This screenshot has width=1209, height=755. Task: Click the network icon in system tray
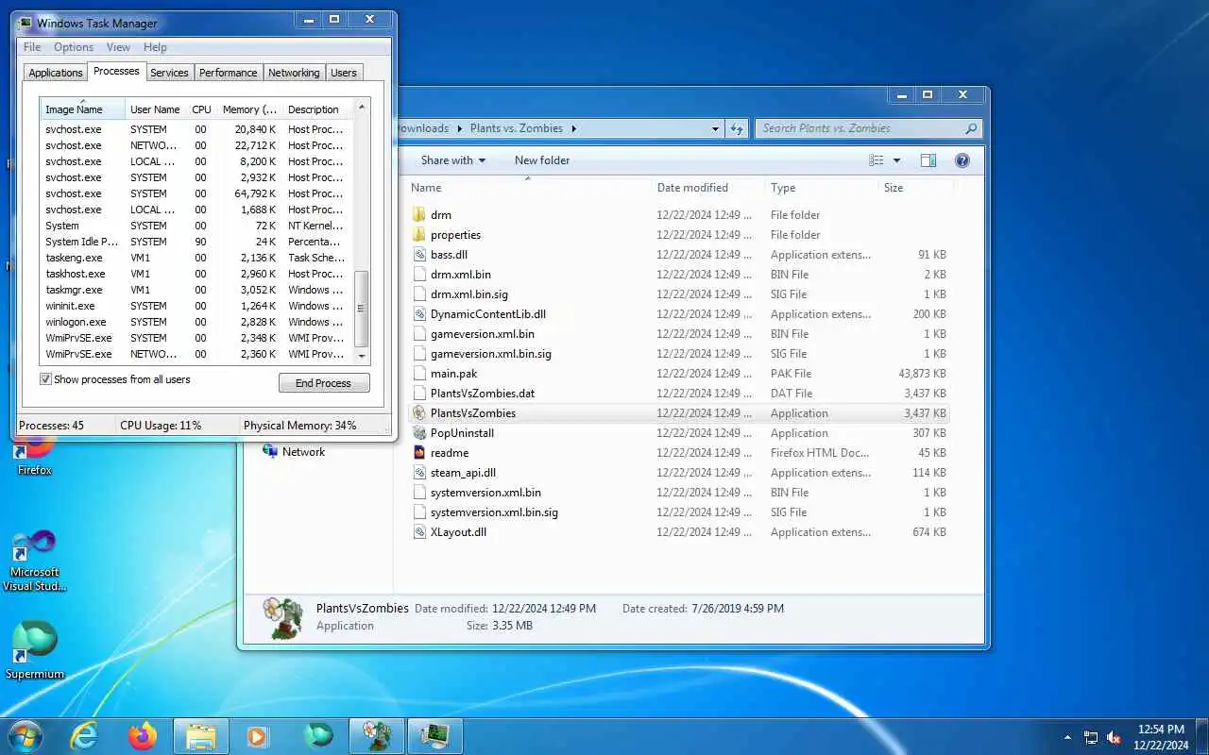[x=1091, y=737]
